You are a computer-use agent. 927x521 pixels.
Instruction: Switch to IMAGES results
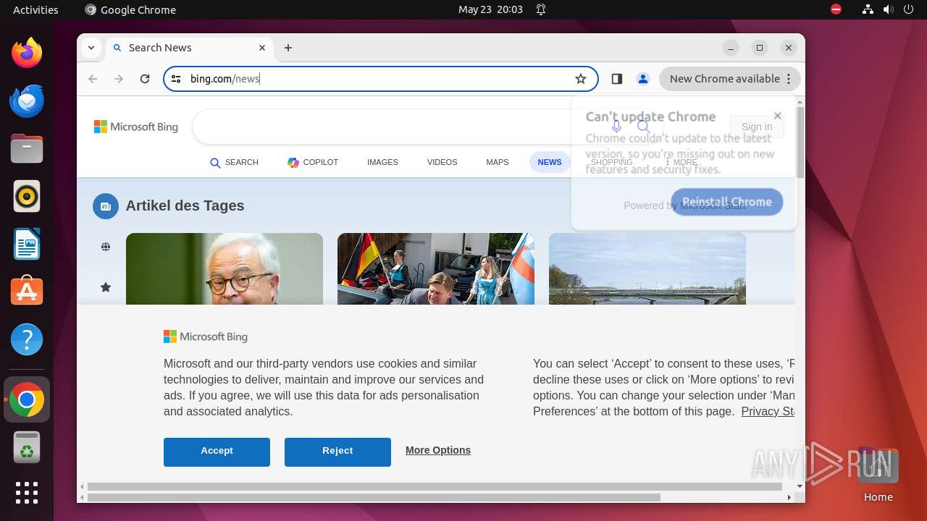coord(382,162)
